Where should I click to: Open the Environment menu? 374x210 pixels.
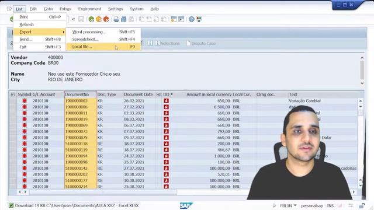pyautogui.click(x=89, y=9)
